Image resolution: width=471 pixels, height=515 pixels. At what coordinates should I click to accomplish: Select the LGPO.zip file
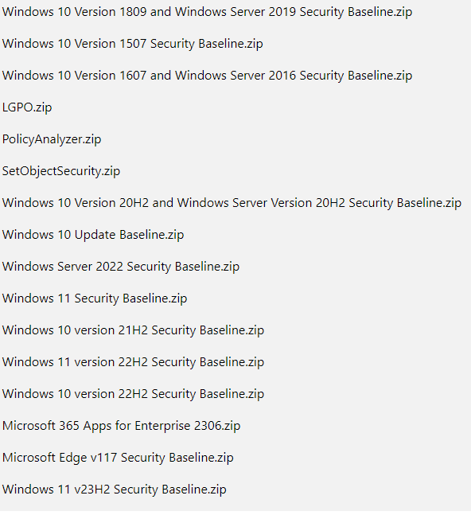[x=27, y=107]
